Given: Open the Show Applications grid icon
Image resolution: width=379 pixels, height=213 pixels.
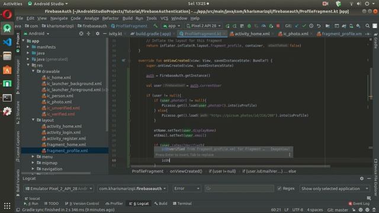Looking at the screenshot, I should [7, 206].
